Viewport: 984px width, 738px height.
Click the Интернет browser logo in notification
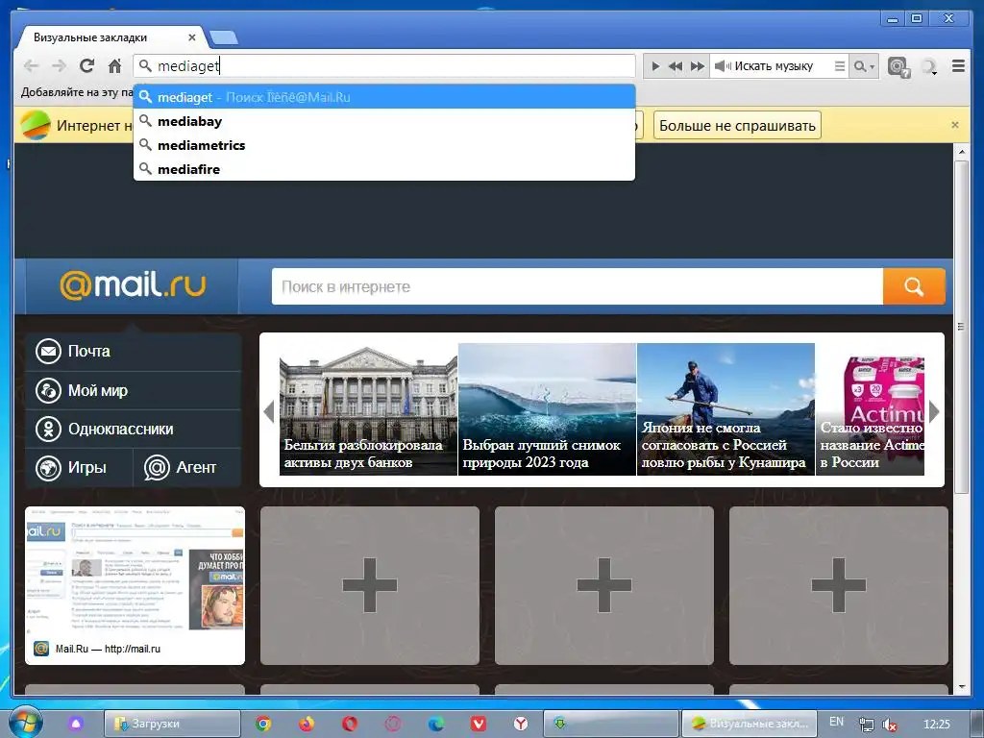coord(36,125)
